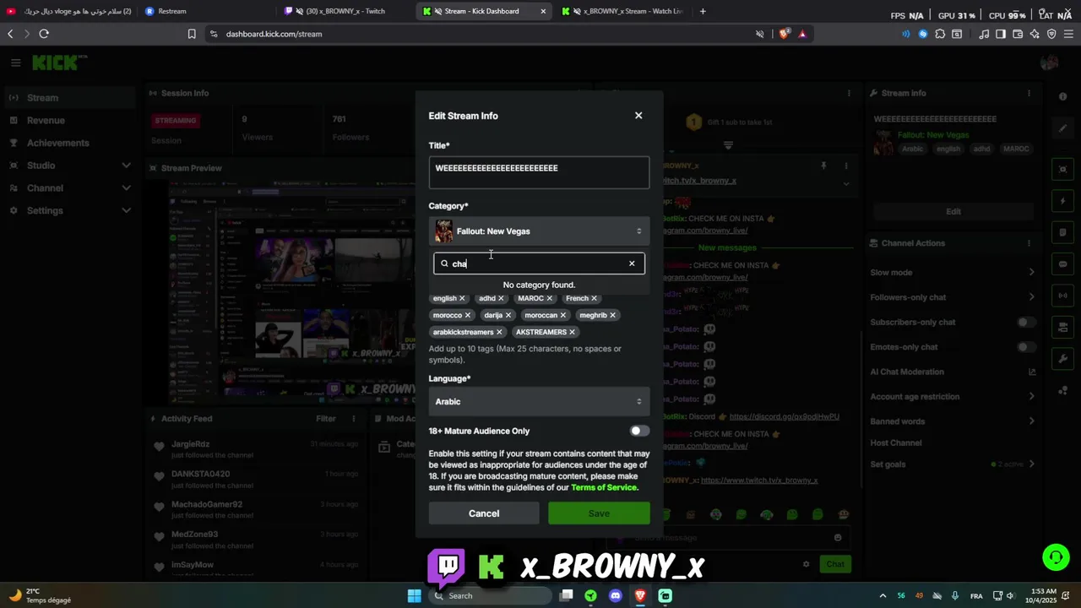This screenshot has height=608, width=1081.
Task: Click the category search input
Action: click(539, 263)
